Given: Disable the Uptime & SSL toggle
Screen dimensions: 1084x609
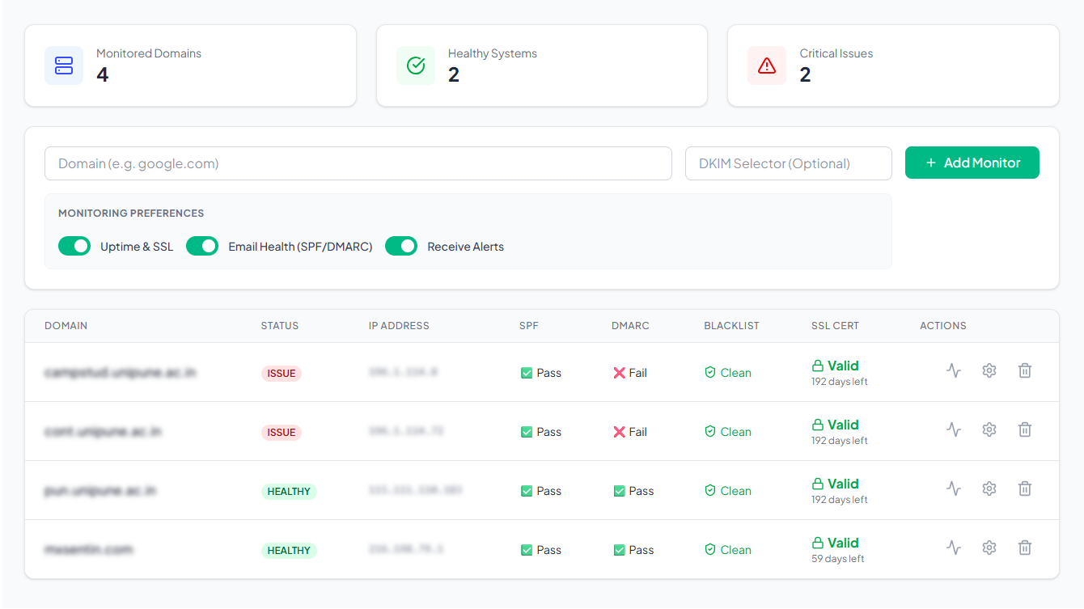Looking at the screenshot, I should coord(74,246).
